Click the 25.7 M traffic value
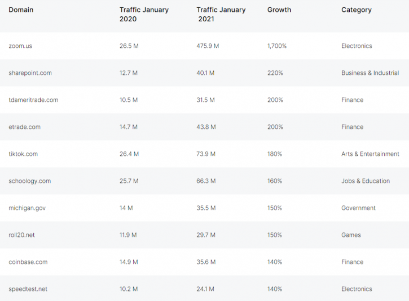Screen dimensions: 409x301 [x=129, y=181]
